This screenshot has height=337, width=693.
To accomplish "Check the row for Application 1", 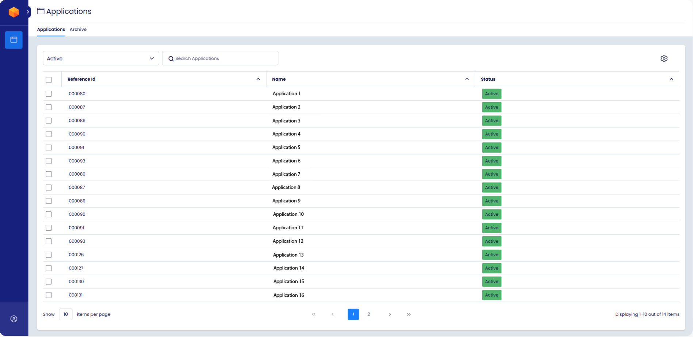I will (49, 93).
